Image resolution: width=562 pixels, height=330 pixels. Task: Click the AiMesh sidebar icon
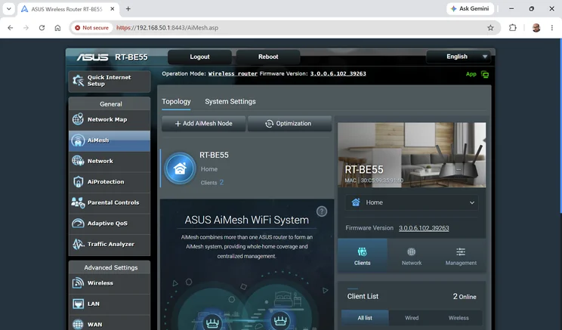point(78,140)
